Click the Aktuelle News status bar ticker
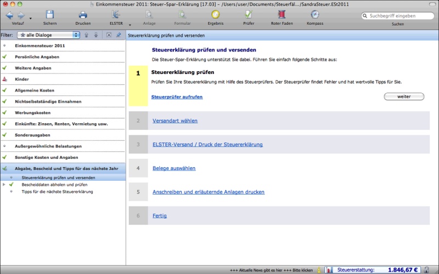 click(271, 270)
